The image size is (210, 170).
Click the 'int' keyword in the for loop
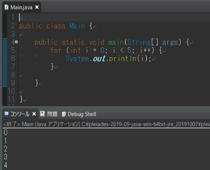tap(76, 50)
